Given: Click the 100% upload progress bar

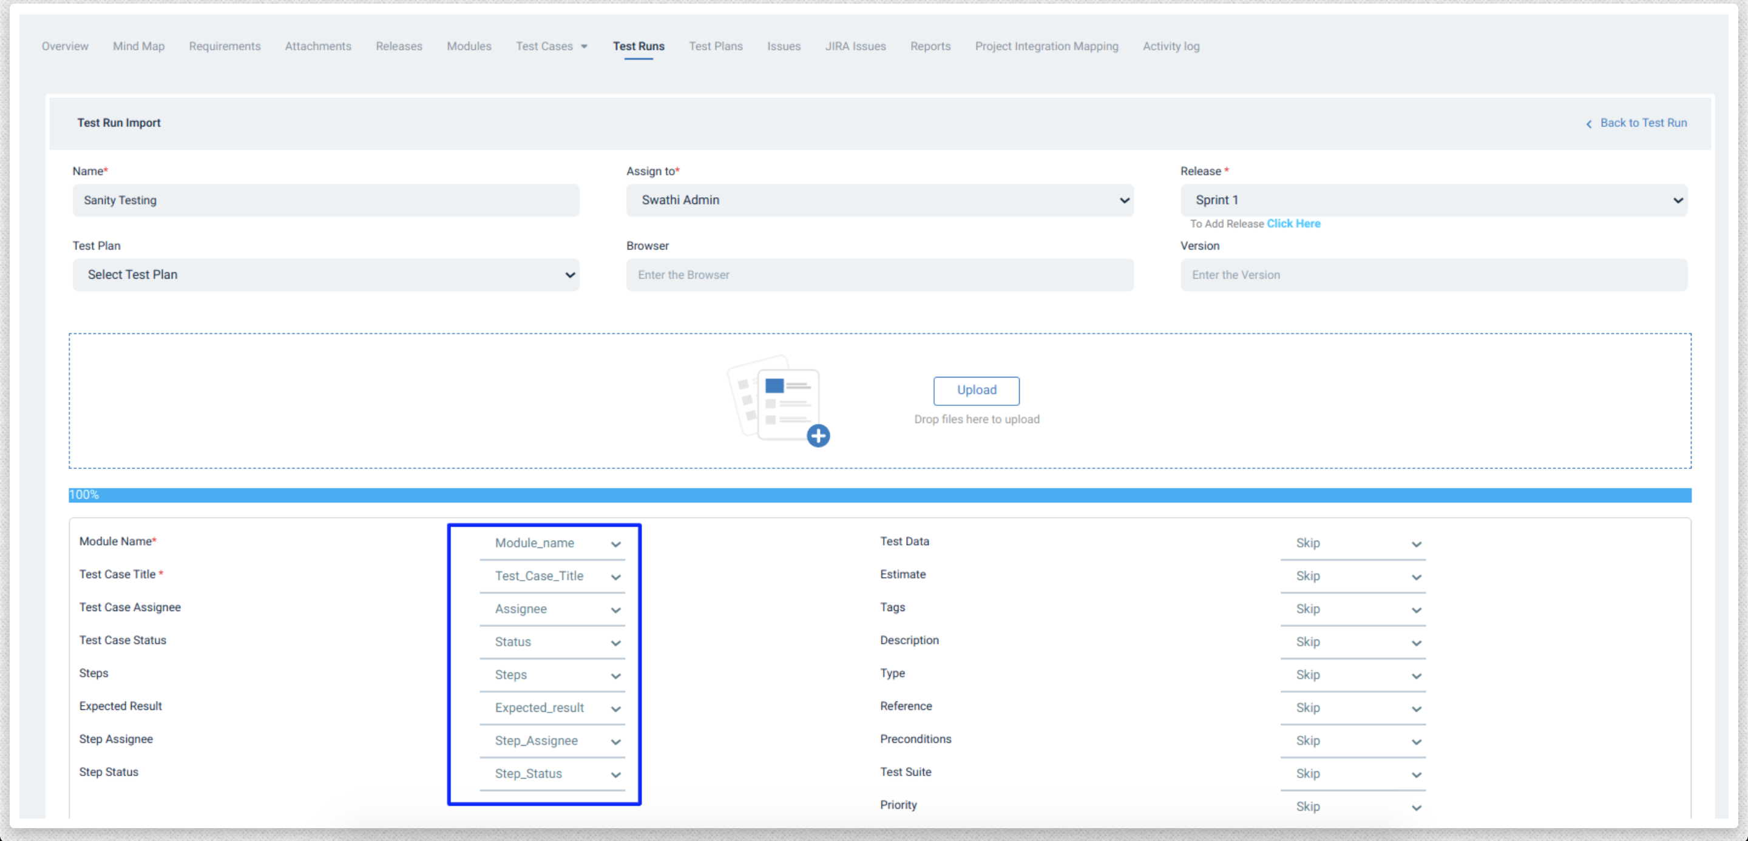Looking at the screenshot, I should (x=879, y=495).
